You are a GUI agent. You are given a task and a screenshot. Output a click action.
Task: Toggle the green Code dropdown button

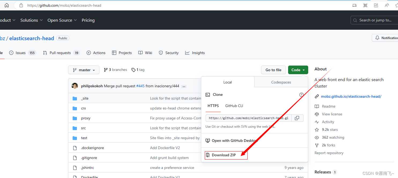point(298,70)
